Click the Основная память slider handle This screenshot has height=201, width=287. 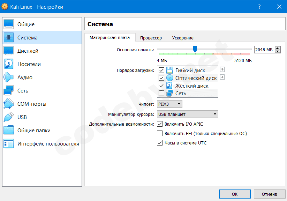tap(195, 49)
